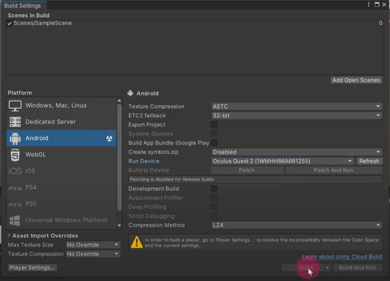This screenshot has height=281, width=390.
Task: Uncheck the Scenes/SampleScene checkbox
Action: coord(10,23)
